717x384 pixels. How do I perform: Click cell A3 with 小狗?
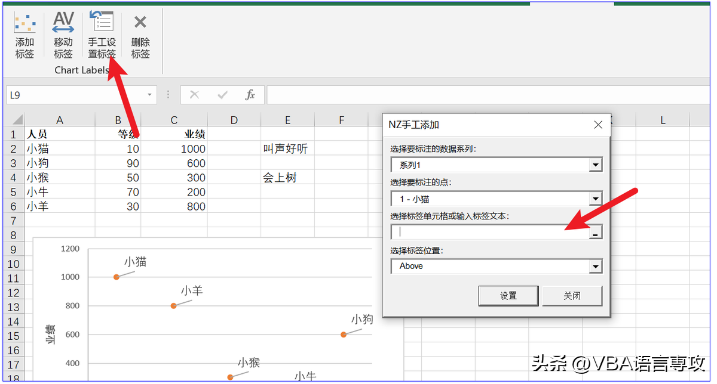click(x=60, y=163)
